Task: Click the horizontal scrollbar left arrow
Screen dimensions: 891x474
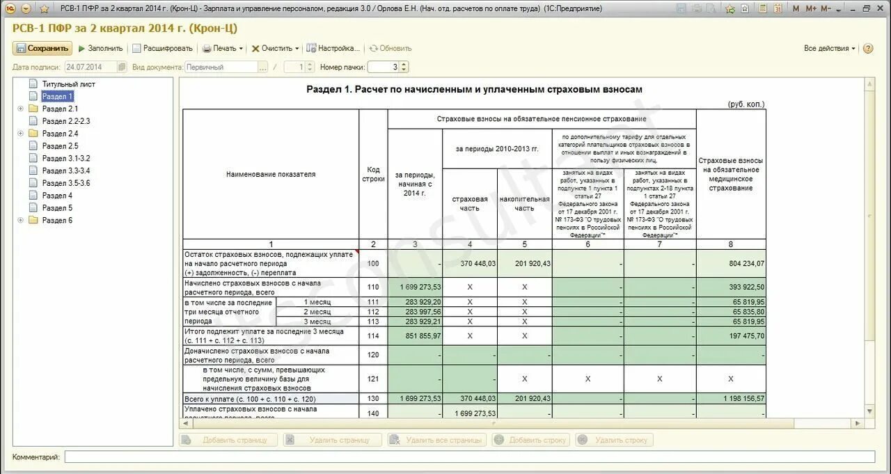Action: tap(185, 423)
